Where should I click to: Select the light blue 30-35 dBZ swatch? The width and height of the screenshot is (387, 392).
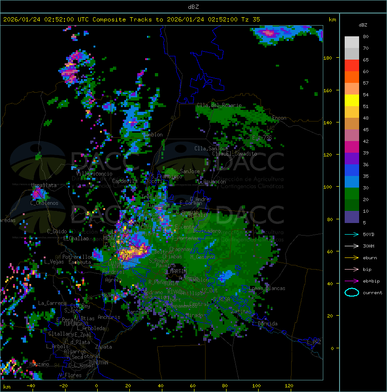click(x=352, y=182)
